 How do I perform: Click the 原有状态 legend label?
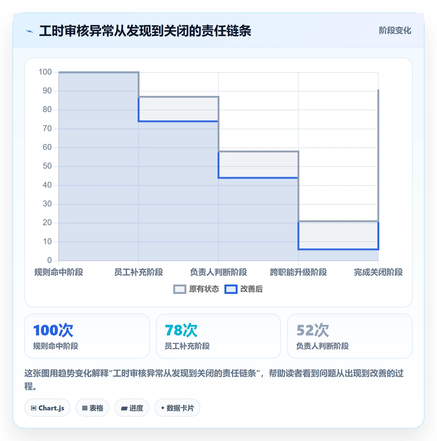(204, 289)
